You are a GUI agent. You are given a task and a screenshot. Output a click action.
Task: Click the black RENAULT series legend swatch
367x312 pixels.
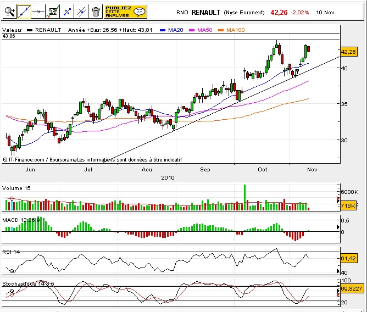pyautogui.click(x=30, y=30)
